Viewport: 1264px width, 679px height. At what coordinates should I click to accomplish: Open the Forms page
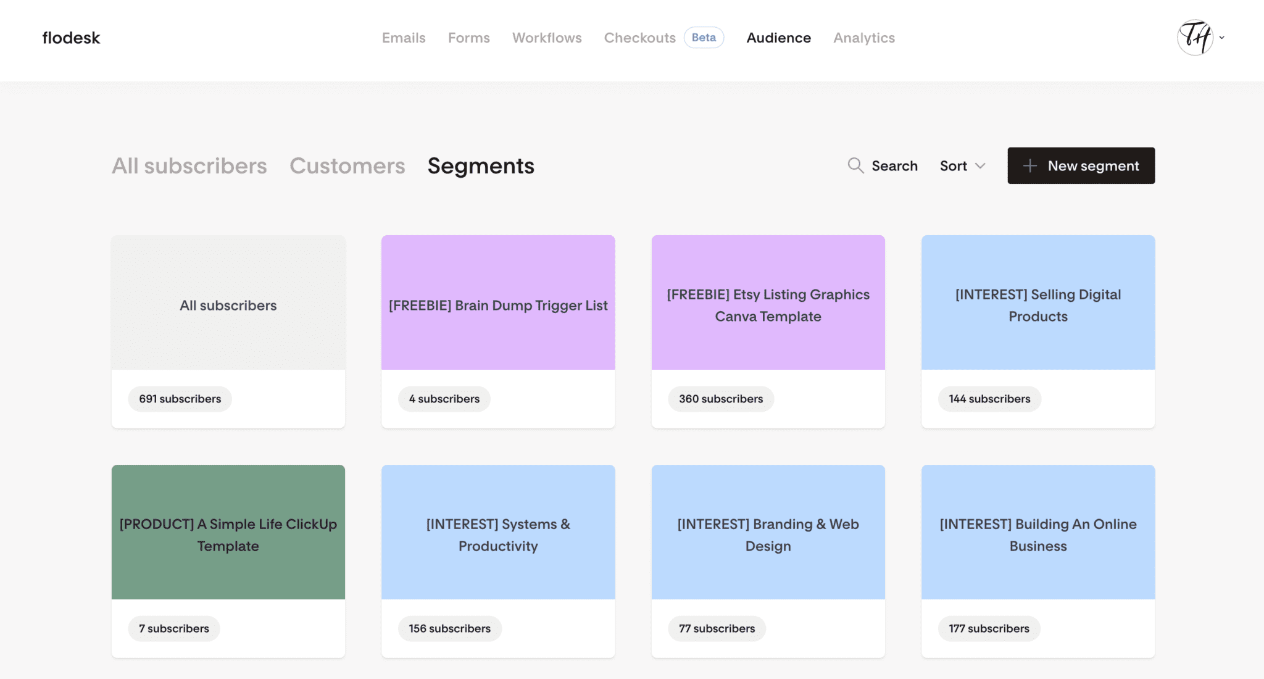point(468,38)
